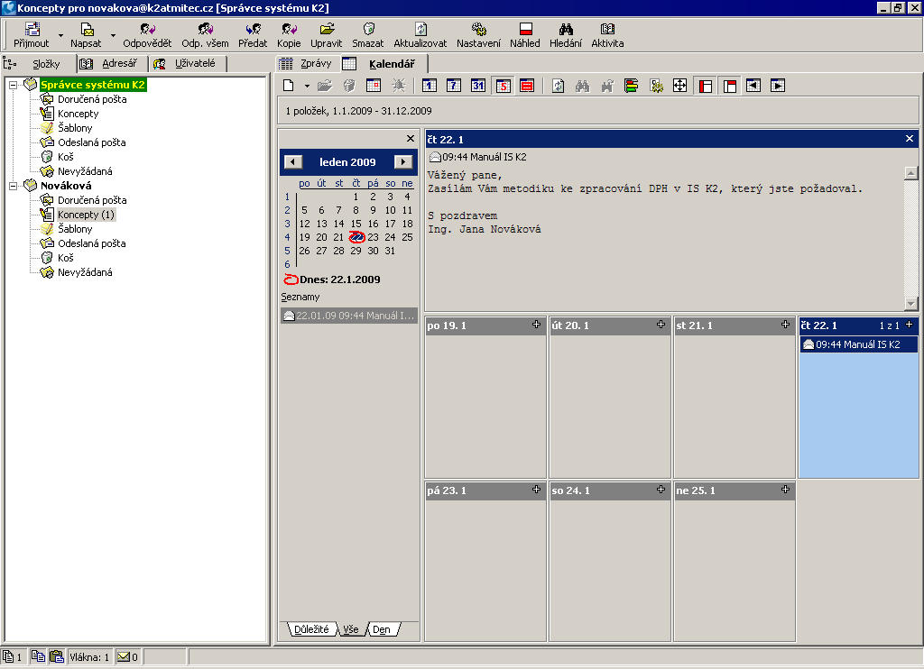Switch to Zprávy tab

pyautogui.click(x=307, y=64)
